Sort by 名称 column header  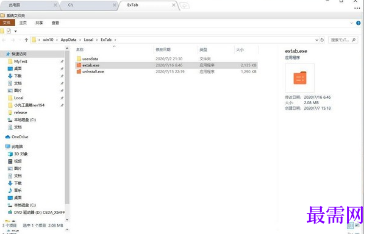point(80,50)
